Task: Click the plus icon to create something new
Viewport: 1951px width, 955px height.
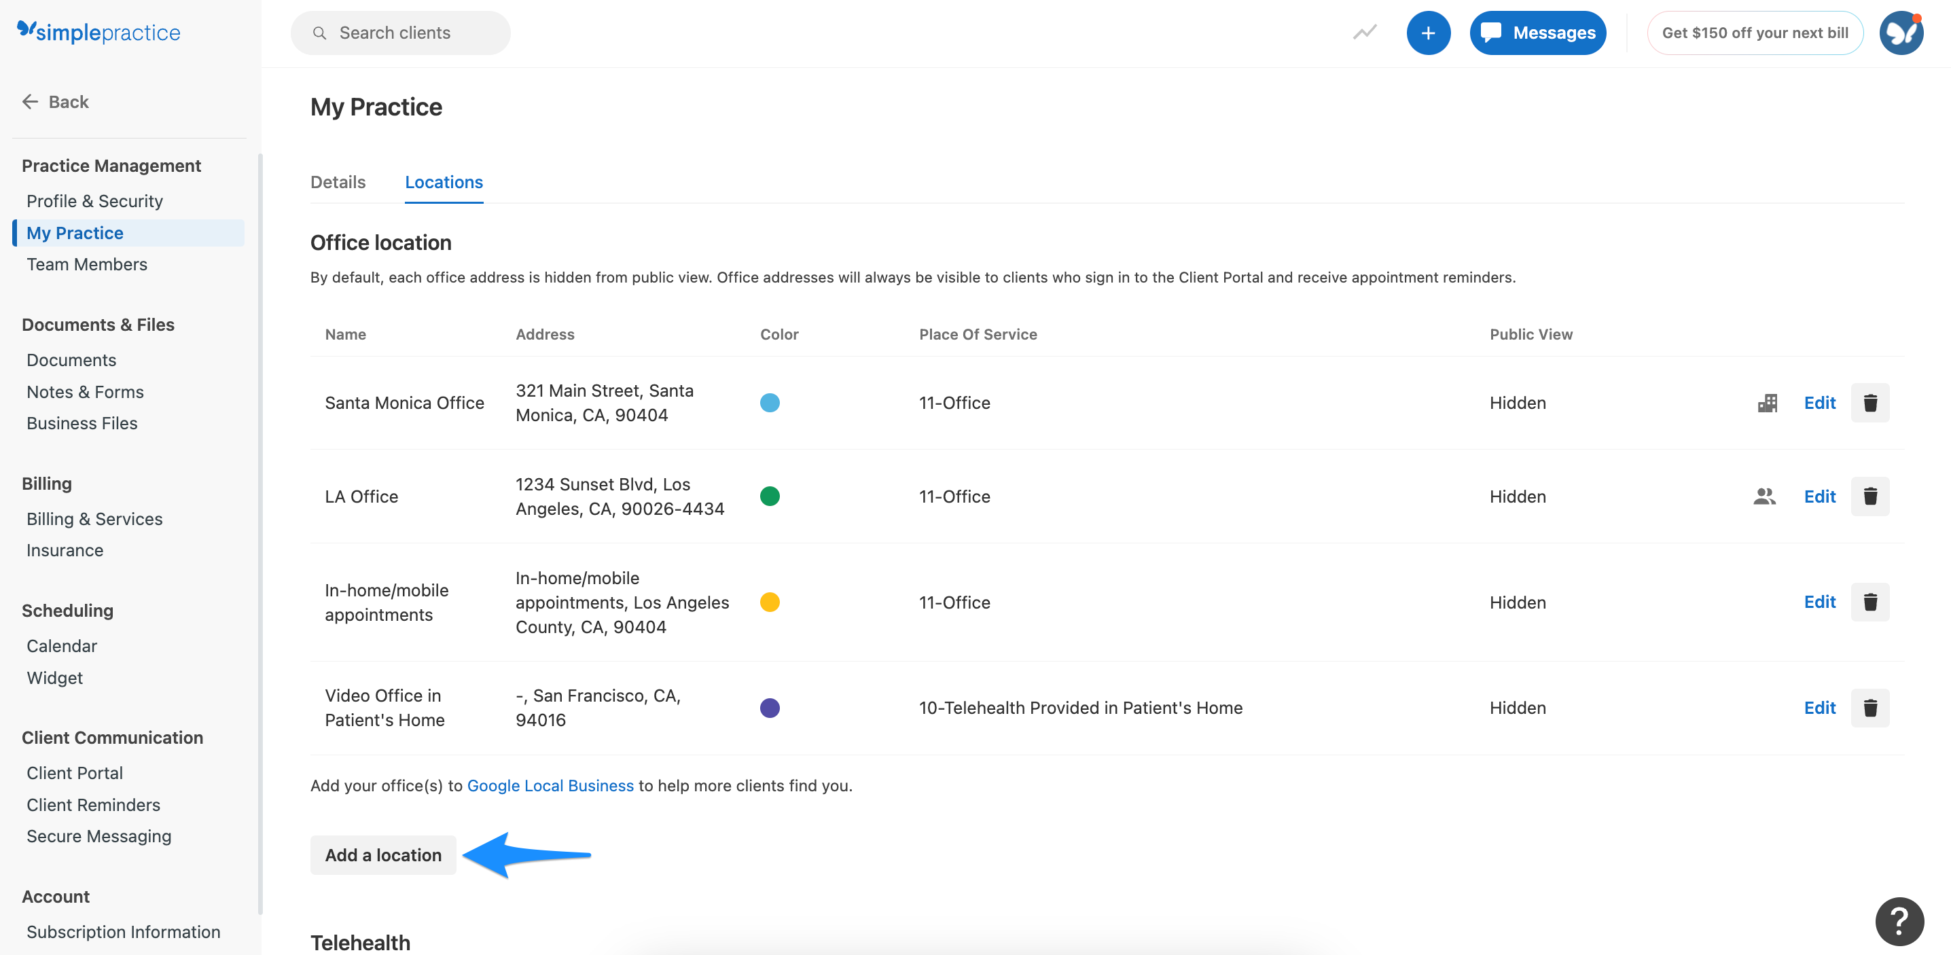Action: click(x=1429, y=33)
